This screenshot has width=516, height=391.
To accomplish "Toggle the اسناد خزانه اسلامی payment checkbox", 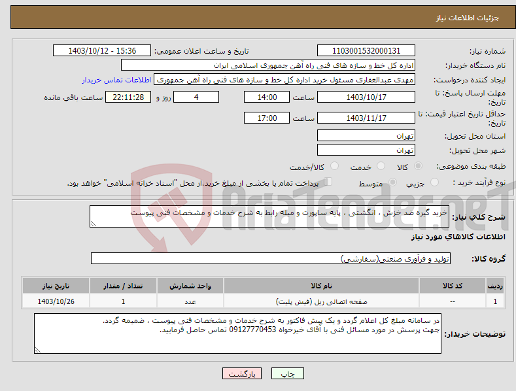I will (328, 182).
